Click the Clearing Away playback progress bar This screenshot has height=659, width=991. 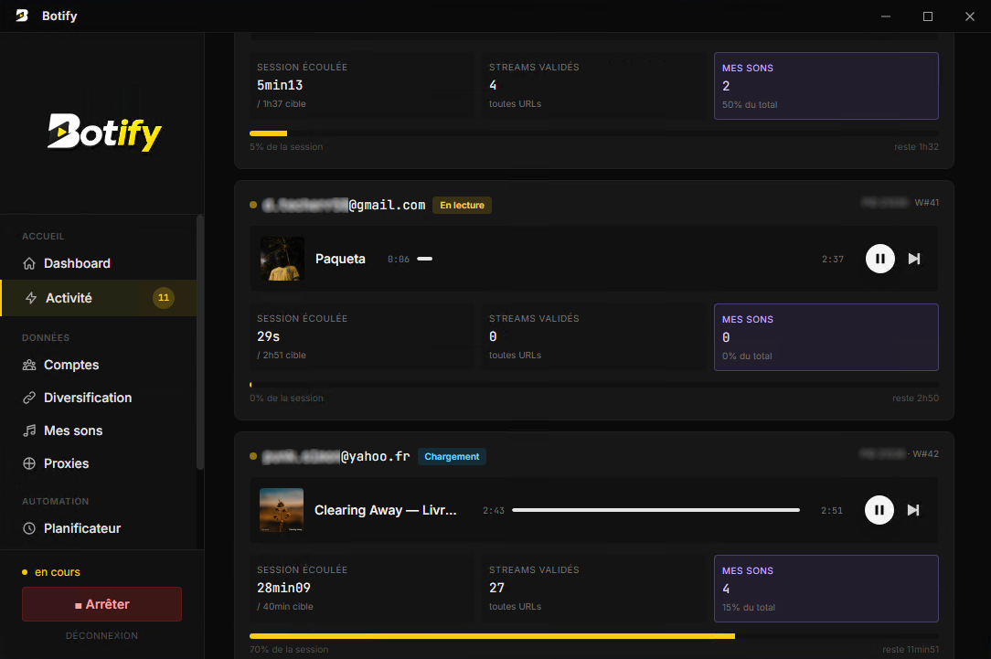click(x=656, y=510)
